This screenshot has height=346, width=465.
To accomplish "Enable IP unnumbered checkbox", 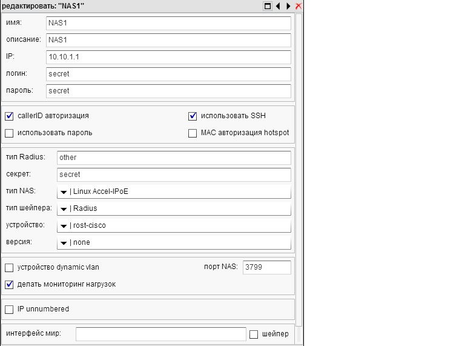I will pos(9,310).
